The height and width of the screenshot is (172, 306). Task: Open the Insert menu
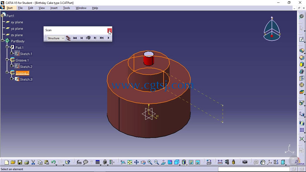point(54,8)
